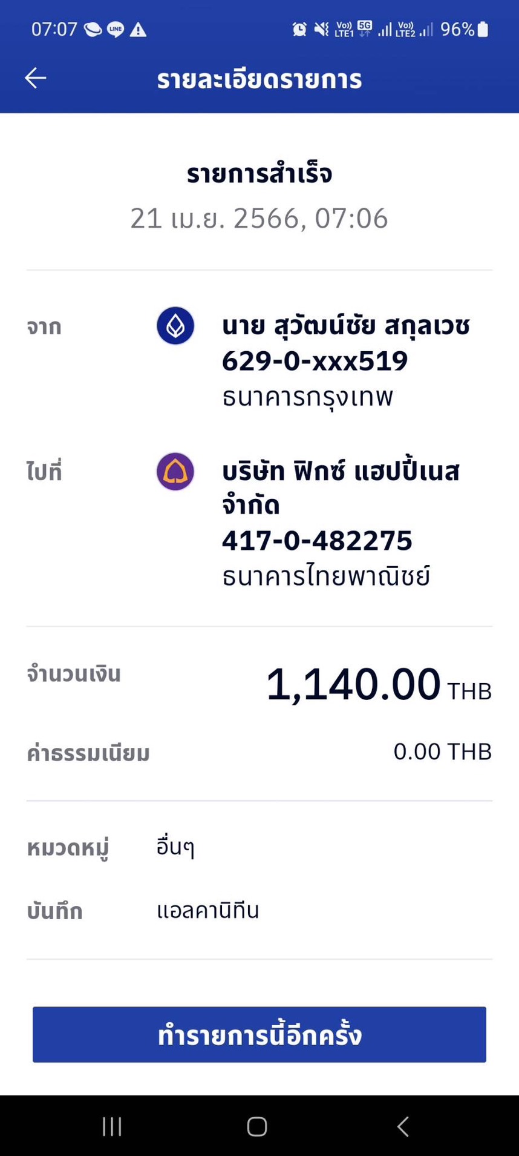Tap the ทำรายการนี้อีกครั้ง button
519x1156 pixels.
(259, 1034)
